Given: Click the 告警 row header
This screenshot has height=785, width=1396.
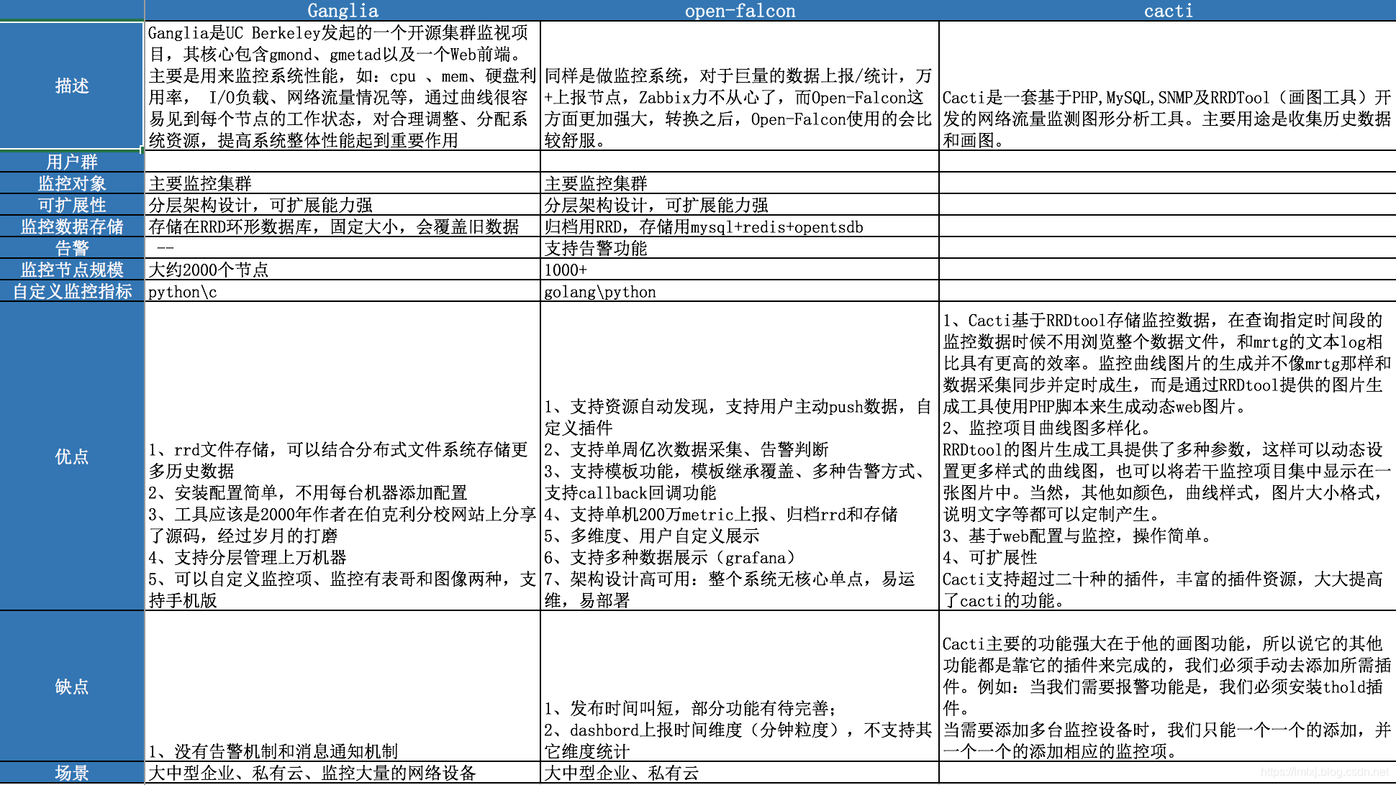Looking at the screenshot, I should click(72, 248).
